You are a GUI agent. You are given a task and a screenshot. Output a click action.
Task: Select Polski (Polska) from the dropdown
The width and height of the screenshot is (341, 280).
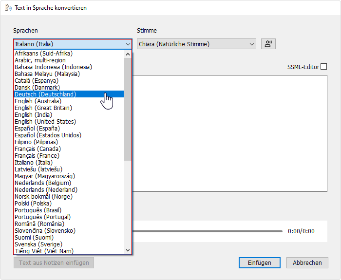pos(36,203)
